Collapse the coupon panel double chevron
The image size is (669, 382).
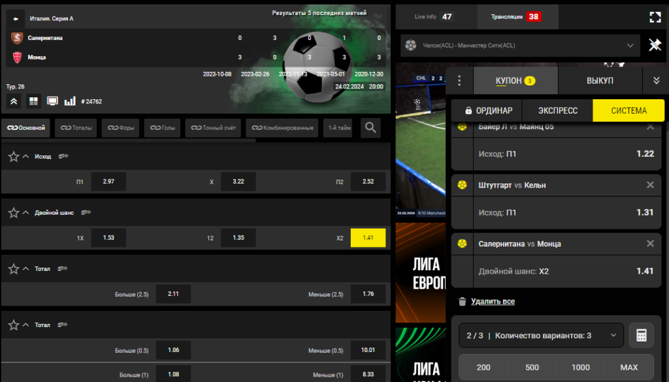click(656, 80)
